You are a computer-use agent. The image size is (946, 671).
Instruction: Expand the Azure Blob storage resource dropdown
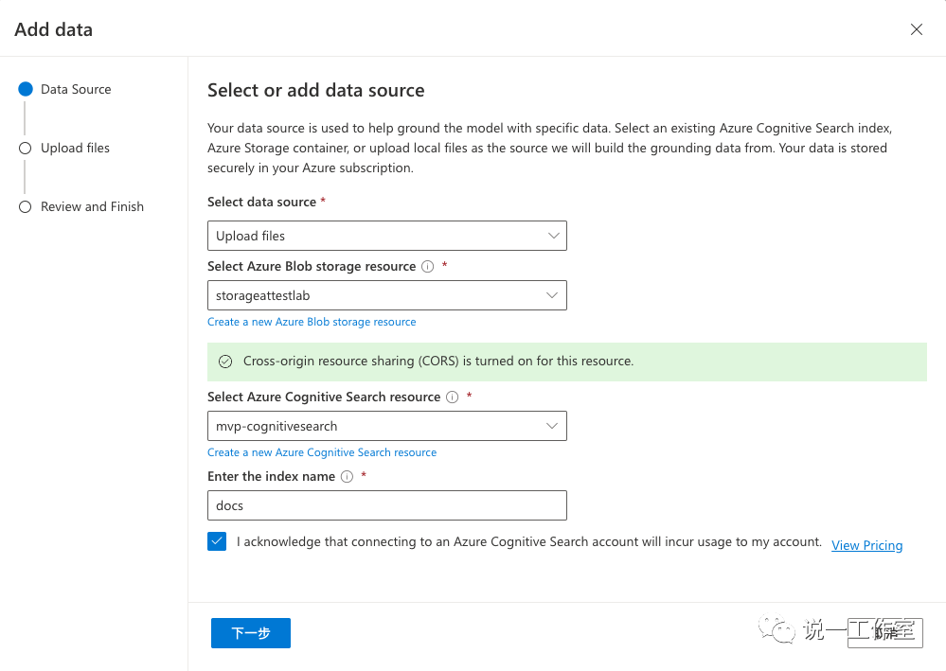click(x=386, y=295)
